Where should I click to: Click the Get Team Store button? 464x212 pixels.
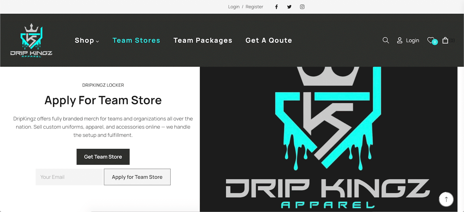103,157
